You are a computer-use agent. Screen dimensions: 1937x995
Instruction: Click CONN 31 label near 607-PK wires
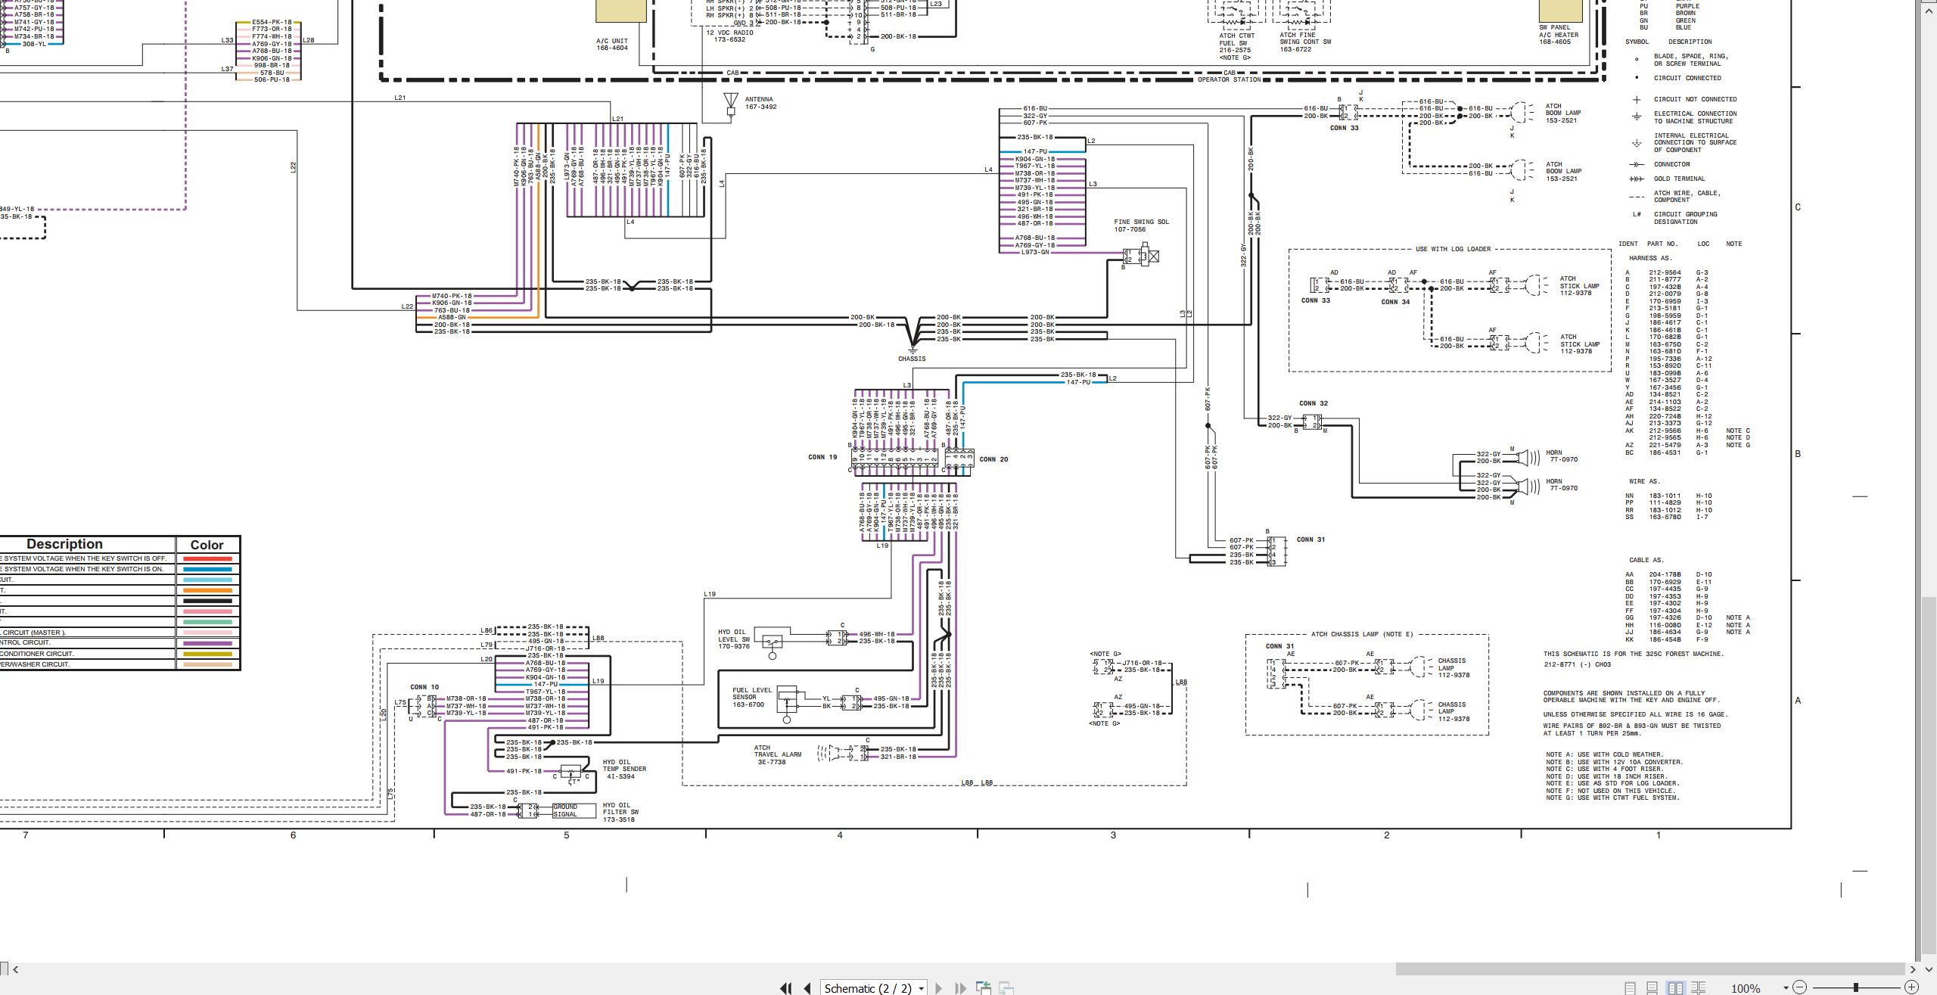tap(1311, 539)
